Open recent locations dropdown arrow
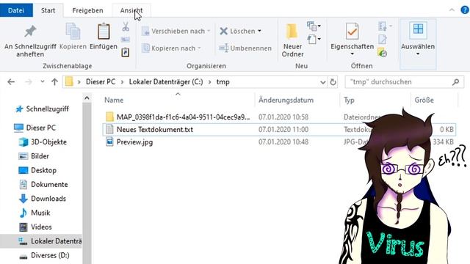Viewport: 470px width, 264px height. click(x=43, y=81)
